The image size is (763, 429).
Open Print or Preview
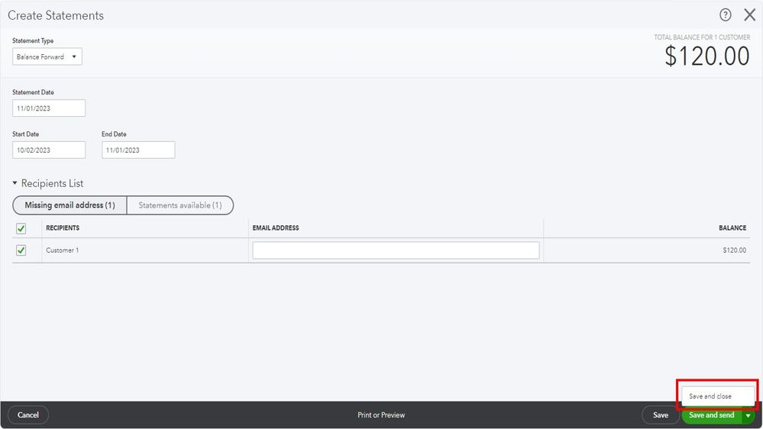coord(381,415)
